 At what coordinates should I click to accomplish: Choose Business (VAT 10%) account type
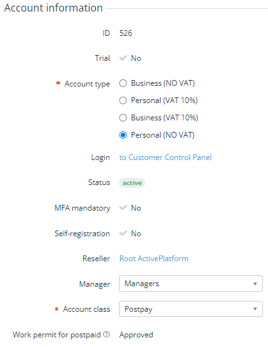tap(123, 118)
